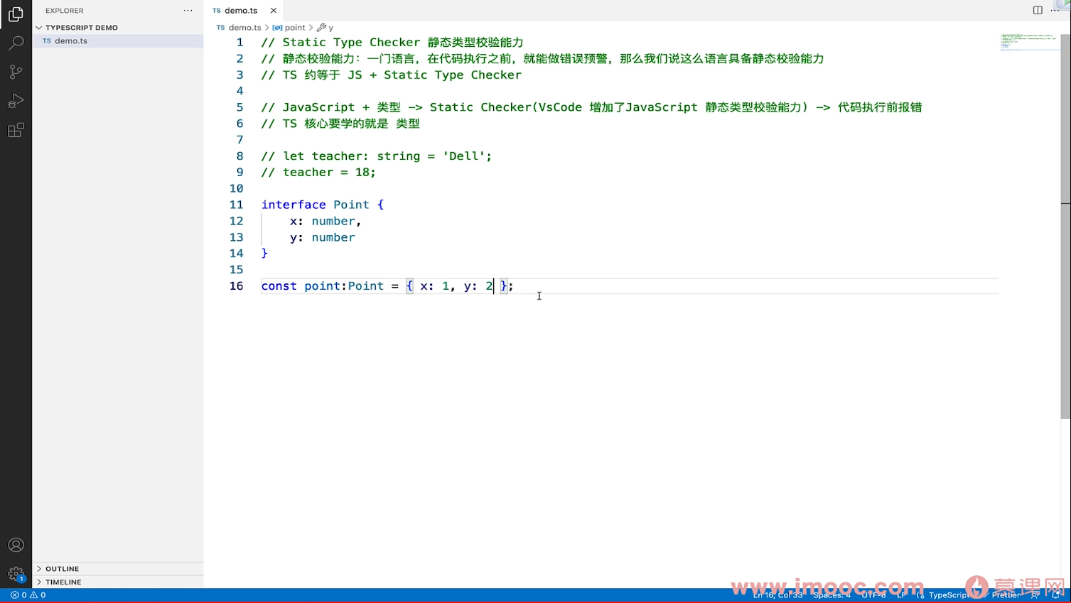Open the Source Control view
This screenshot has width=1071, height=603.
point(16,72)
